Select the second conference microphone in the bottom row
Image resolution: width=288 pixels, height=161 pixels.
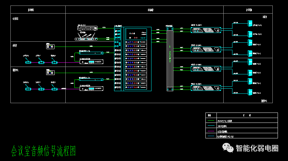(x=41, y=88)
